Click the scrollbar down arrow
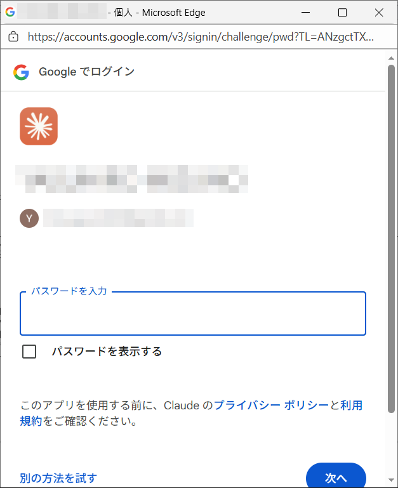 [x=392, y=481]
